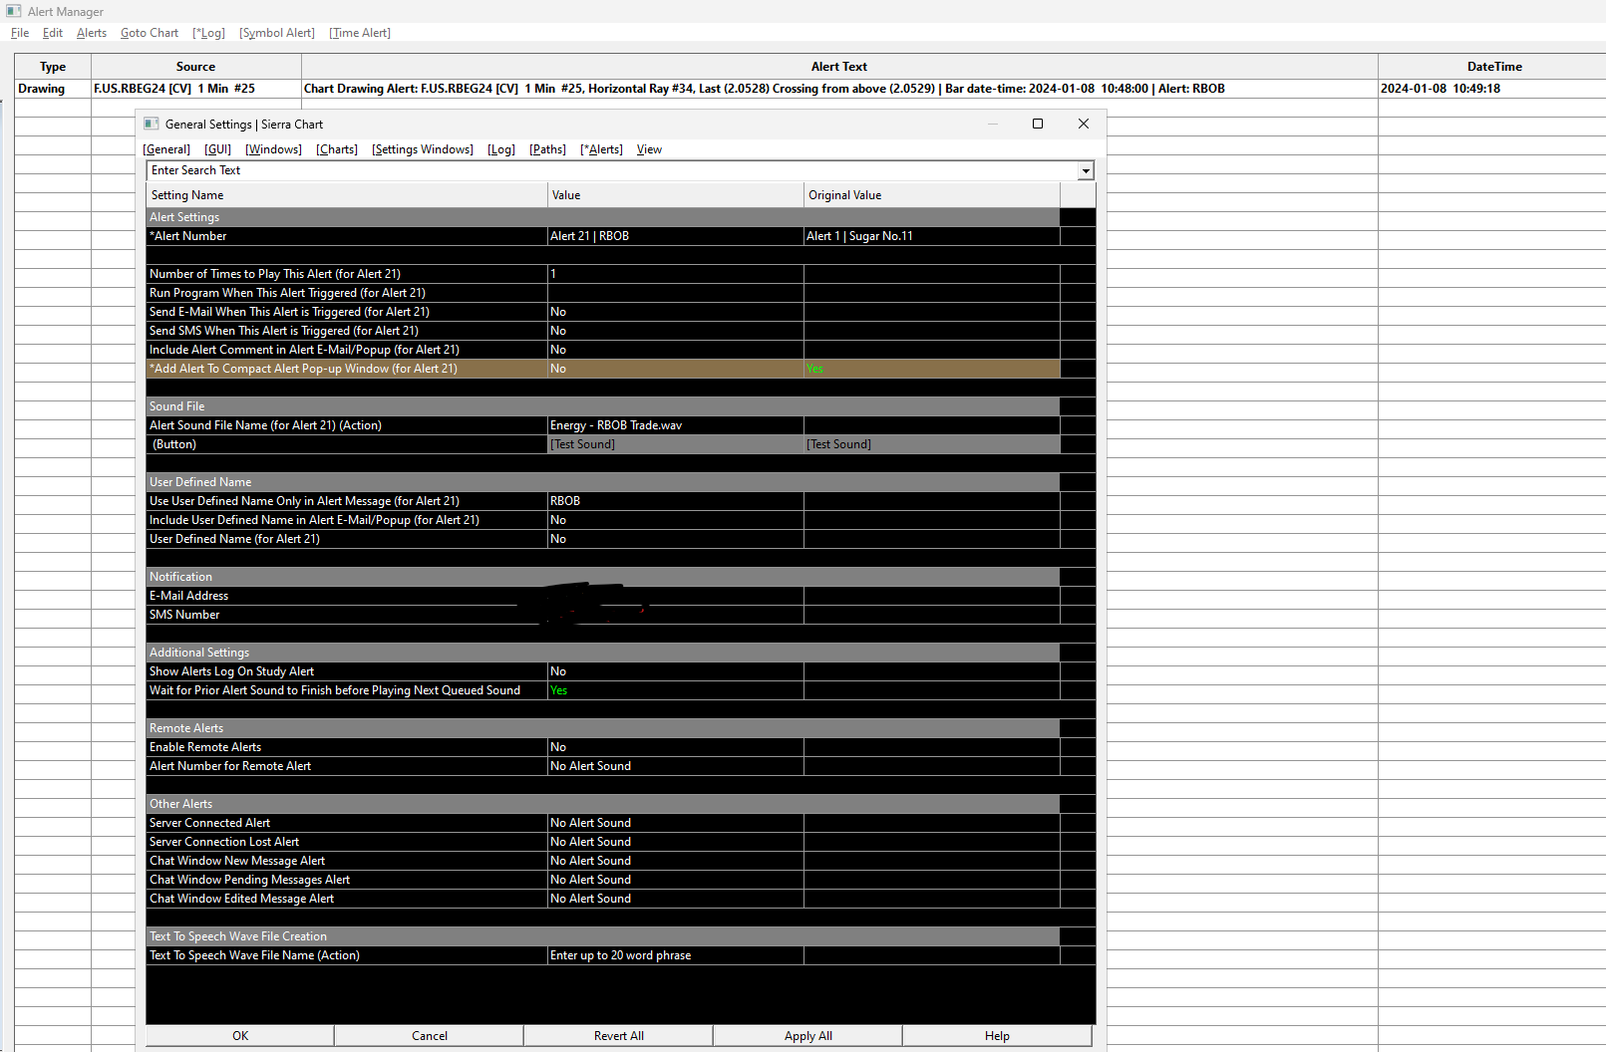
Task: Click the Source column header in Alert Manager
Action: [195, 67]
